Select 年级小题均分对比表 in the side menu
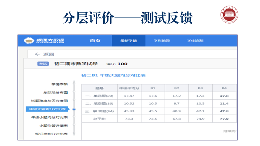The height and width of the screenshot is (146, 260). click(49, 117)
